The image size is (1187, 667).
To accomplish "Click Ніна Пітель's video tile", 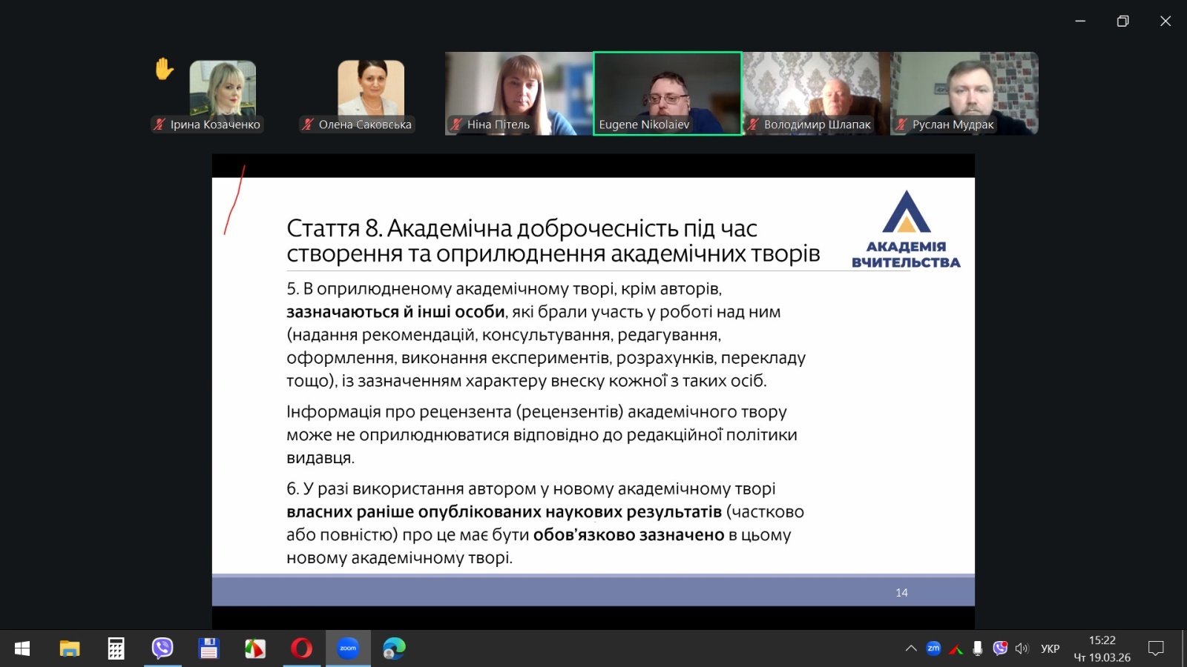I will [519, 93].
